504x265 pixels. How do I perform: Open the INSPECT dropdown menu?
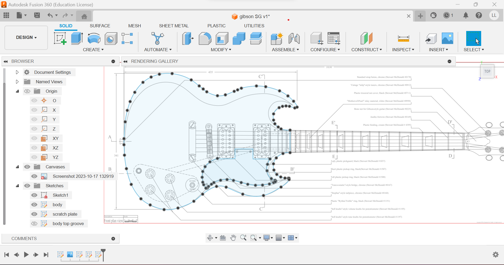pyautogui.click(x=403, y=50)
